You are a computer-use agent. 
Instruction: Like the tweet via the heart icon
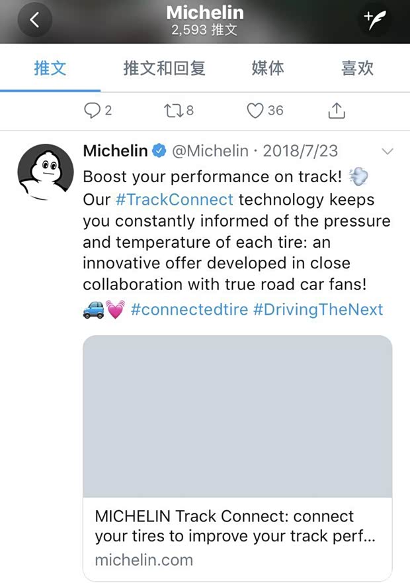click(255, 111)
